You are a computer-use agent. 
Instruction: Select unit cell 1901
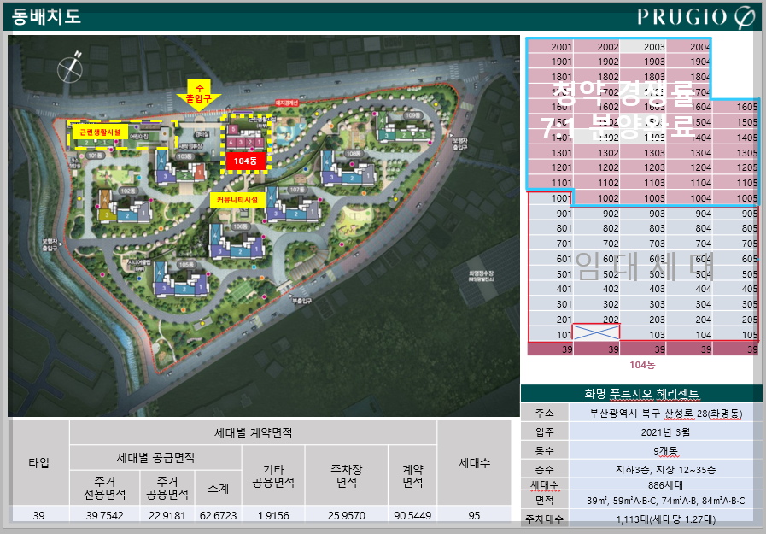[x=550, y=62]
